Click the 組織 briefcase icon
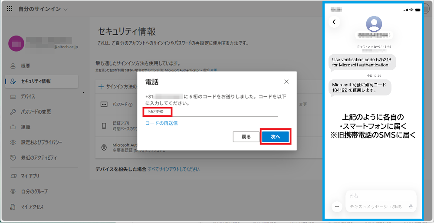This screenshot has width=434, height=223. [x=13, y=127]
